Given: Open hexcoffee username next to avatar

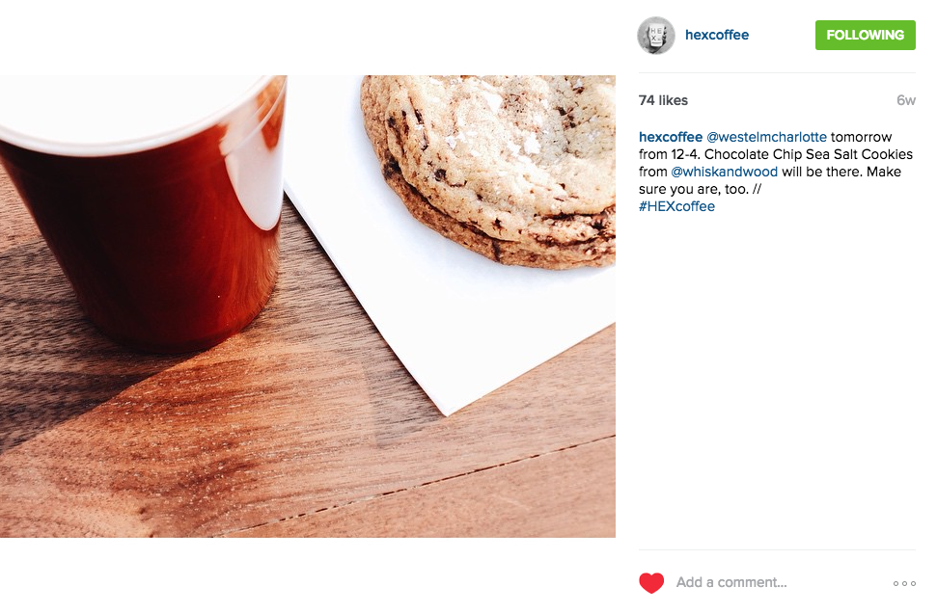Looking at the screenshot, I should click(x=716, y=35).
